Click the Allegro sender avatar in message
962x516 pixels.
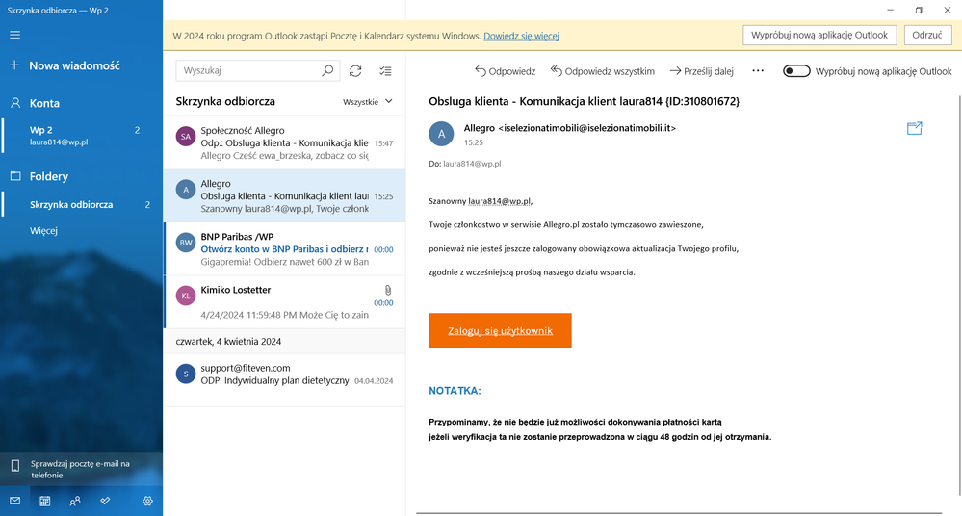pos(441,134)
